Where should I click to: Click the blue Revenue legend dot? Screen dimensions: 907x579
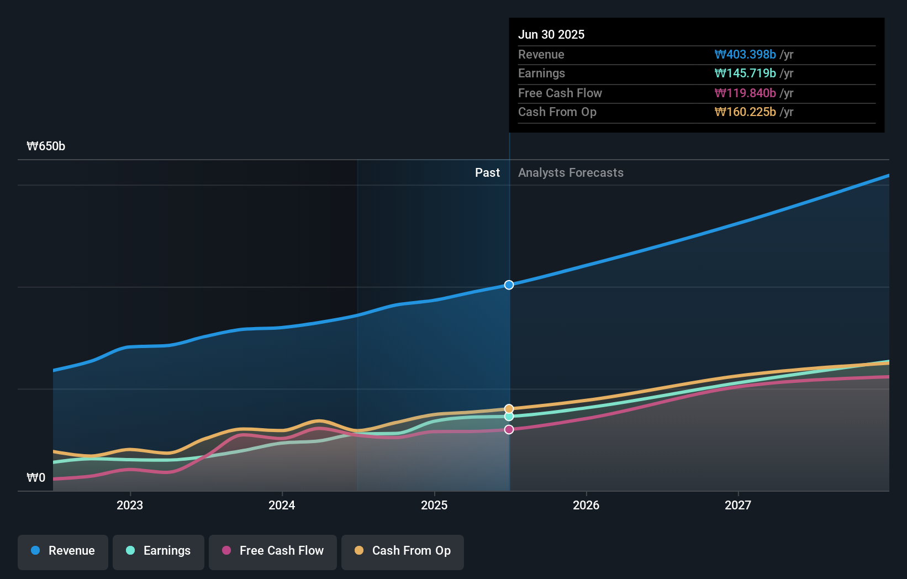click(36, 551)
